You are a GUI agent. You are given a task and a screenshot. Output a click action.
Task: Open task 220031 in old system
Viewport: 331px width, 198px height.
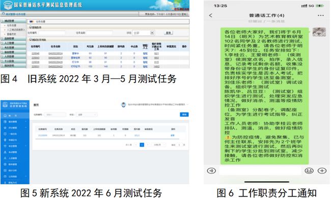(x=35, y=67)
